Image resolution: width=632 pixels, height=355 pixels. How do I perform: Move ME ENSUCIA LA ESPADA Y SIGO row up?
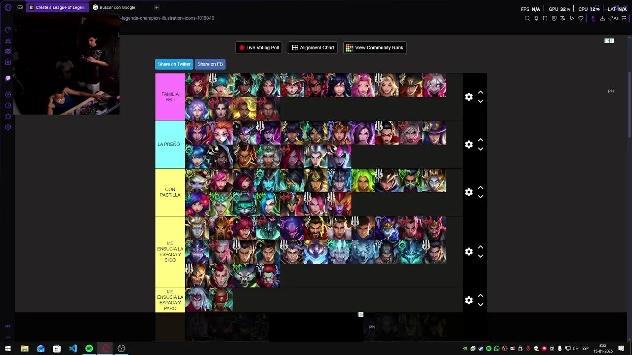pos(480,248)
